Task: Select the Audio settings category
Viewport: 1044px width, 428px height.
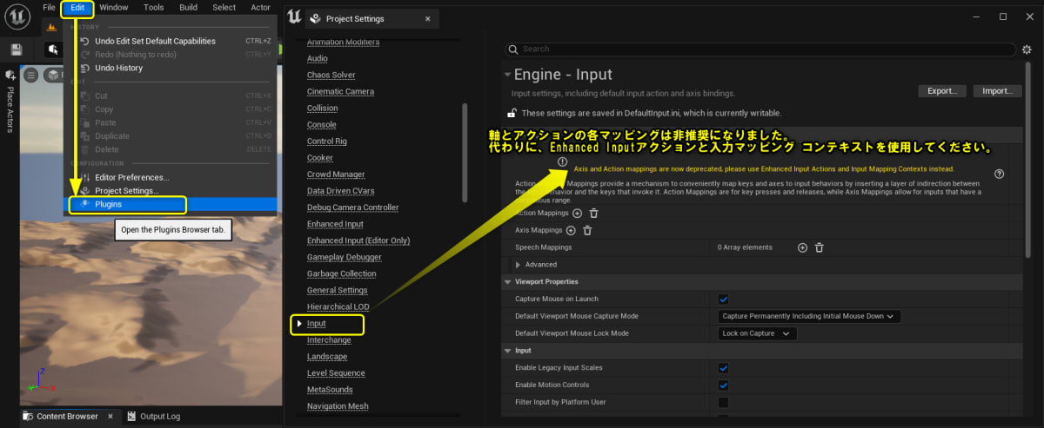Action: pos(318,58)
